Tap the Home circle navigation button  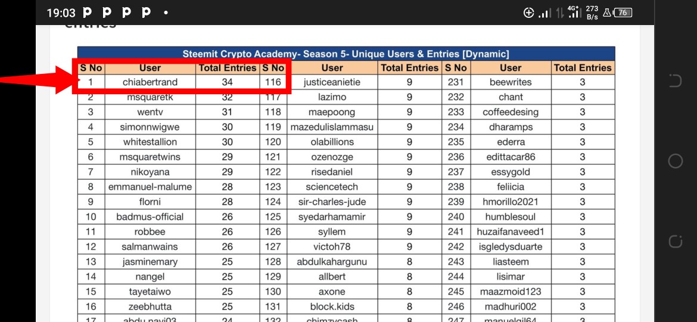pyautogui.click(x=675, y=161)
